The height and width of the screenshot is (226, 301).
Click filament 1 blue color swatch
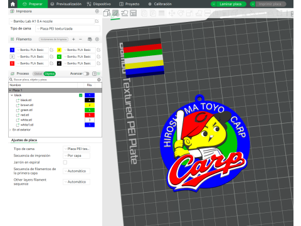(x=12, y=50)
